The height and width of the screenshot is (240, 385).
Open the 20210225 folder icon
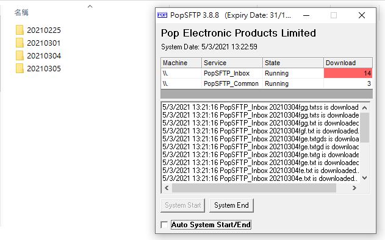(x=20, y=30)
